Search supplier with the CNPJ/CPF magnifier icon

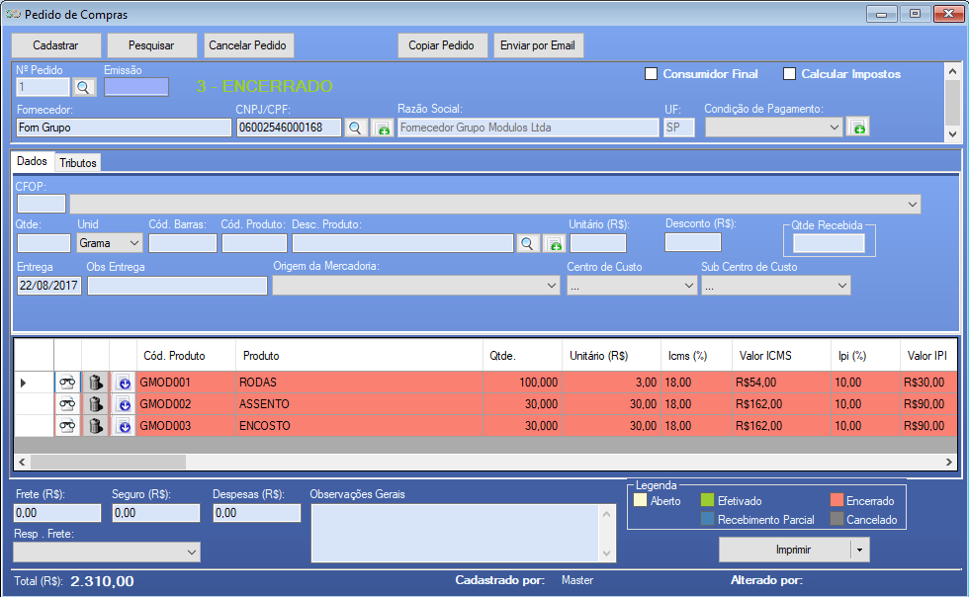pyautogui.click(x=355, y=128)
